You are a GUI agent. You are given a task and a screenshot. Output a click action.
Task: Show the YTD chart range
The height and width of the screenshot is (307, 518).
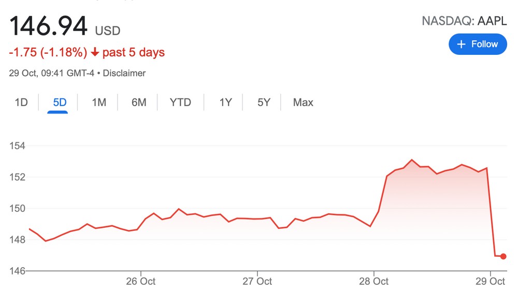180,103
